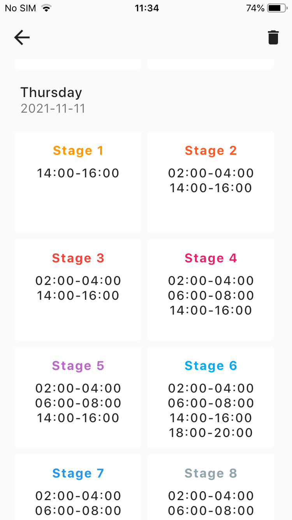Select the Stage 3 heading
292x520 pixels.
click(78, 258)
